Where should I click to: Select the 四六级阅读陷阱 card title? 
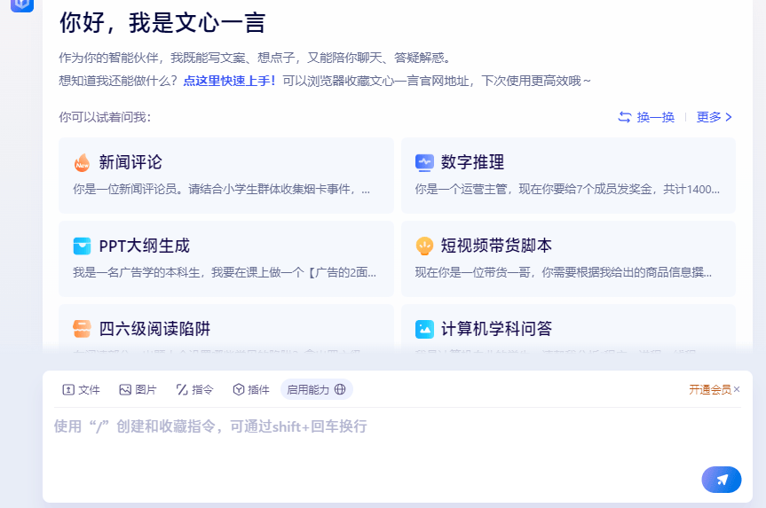(154, 329)
